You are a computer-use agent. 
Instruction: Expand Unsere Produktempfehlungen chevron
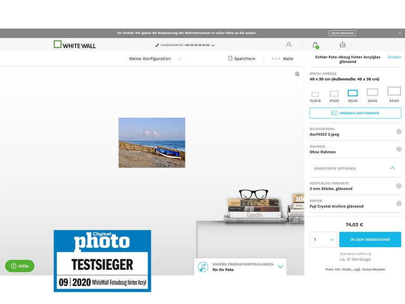280,267
